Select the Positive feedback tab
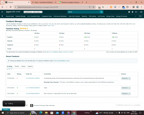 (x=17, y=66)
